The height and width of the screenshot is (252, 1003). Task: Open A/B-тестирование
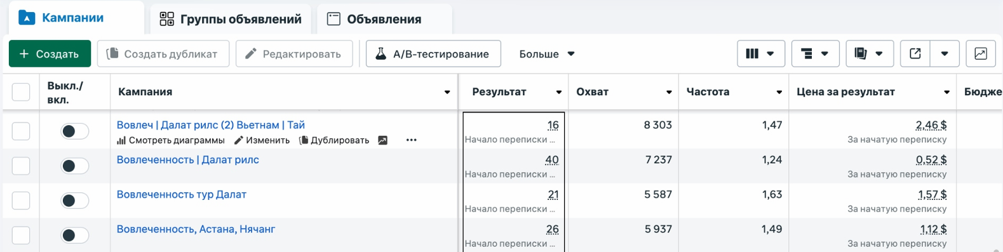(433, 54)
